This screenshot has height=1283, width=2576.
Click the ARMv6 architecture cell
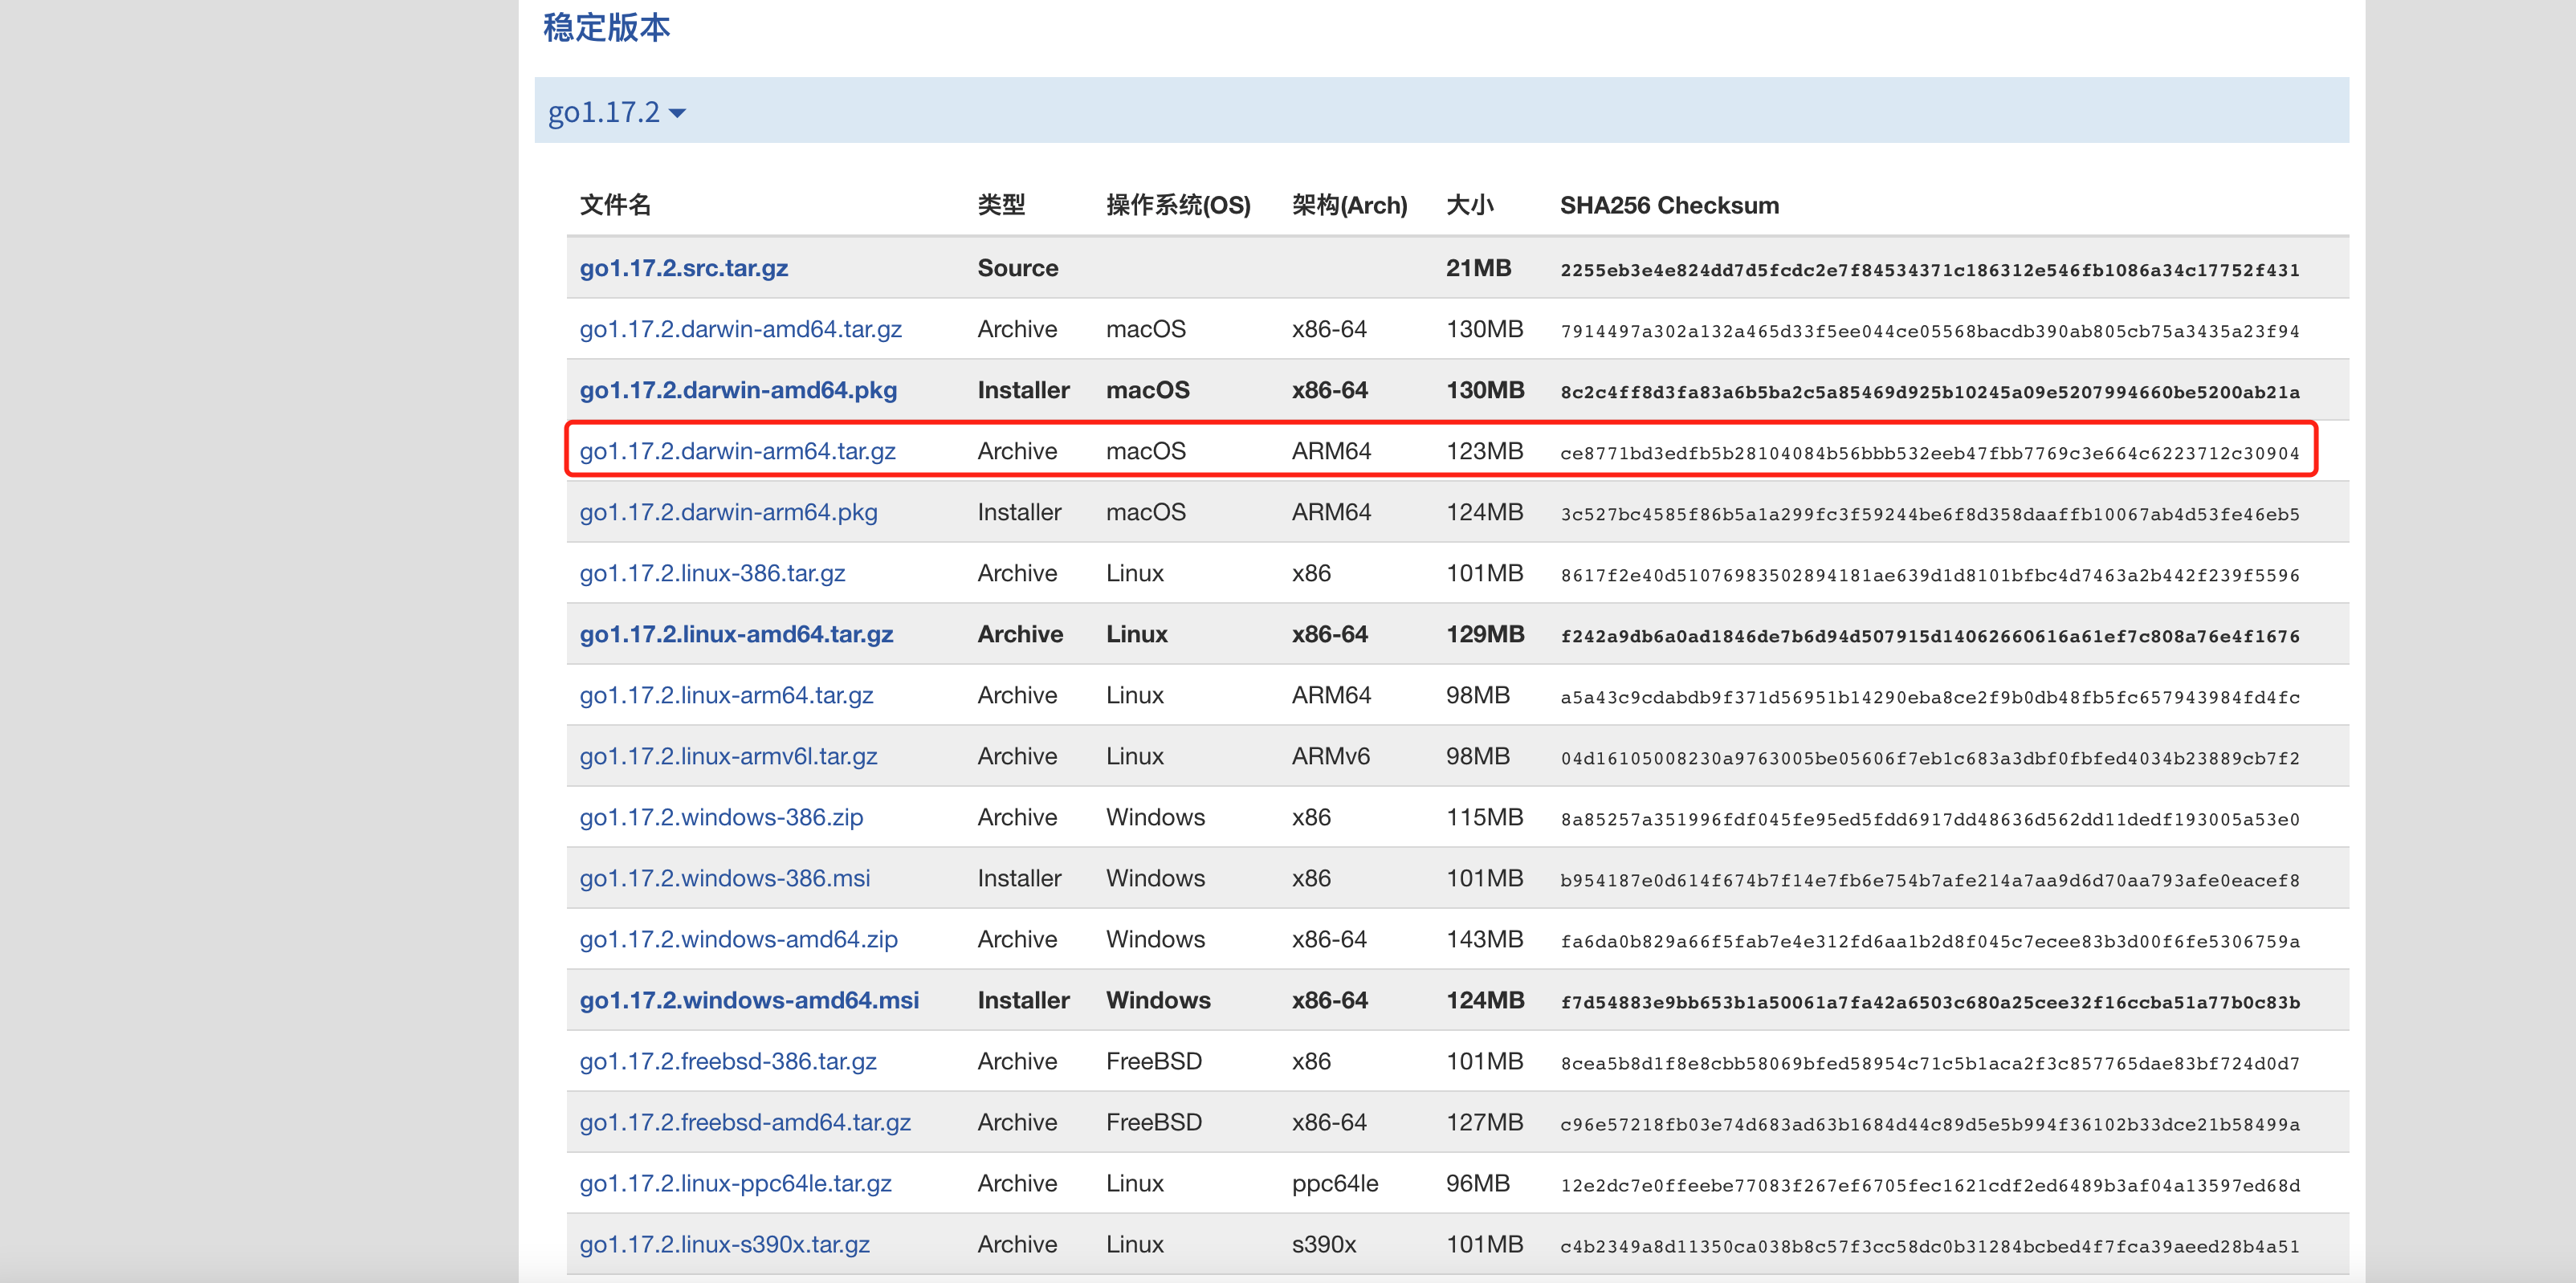[x=1330, y=756]
